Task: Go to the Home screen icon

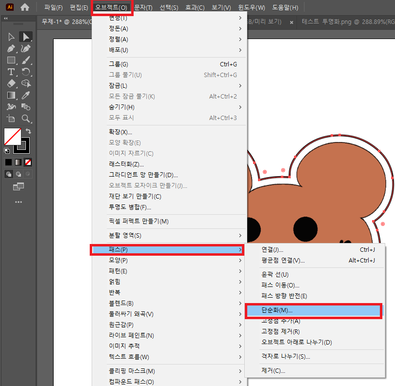Action: pyautogui.click(x=25, y=7)
